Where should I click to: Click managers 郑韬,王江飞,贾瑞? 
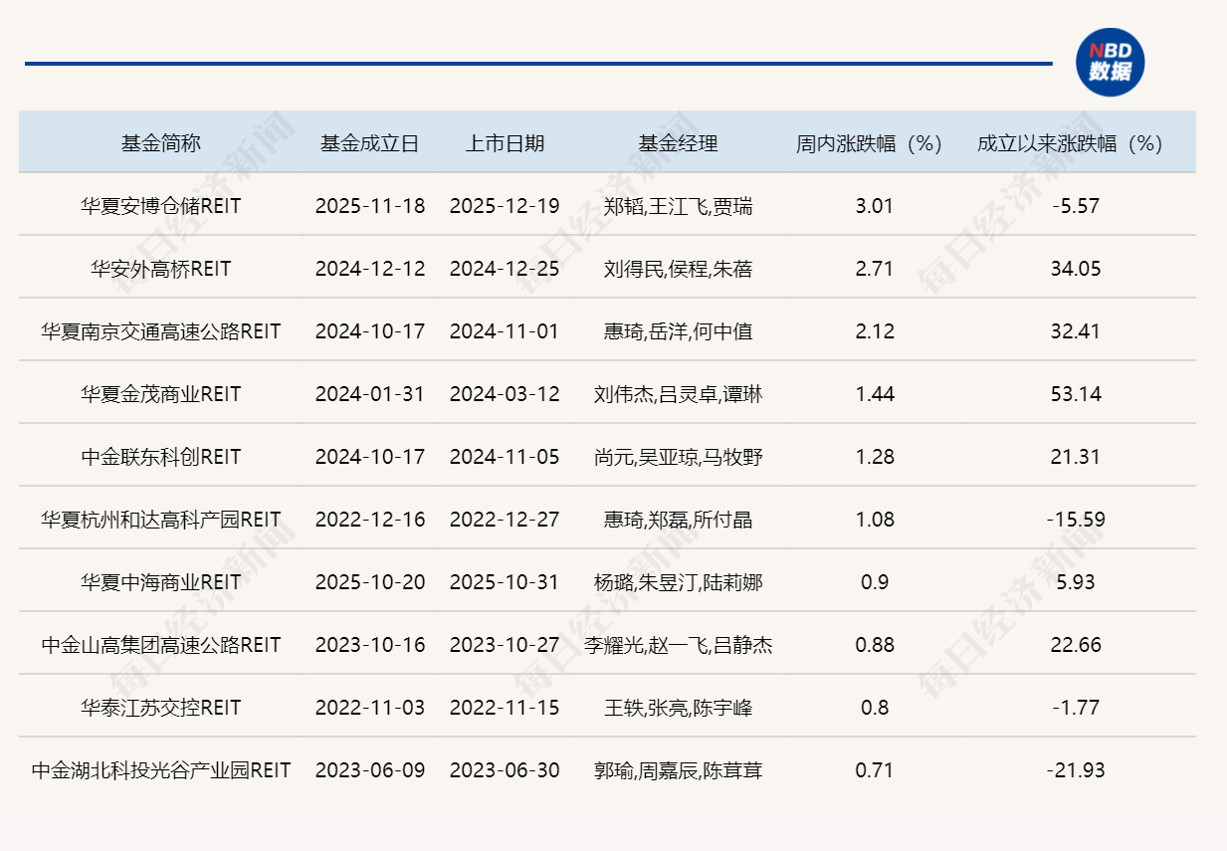pyautogui.click(x=678, y=206)
